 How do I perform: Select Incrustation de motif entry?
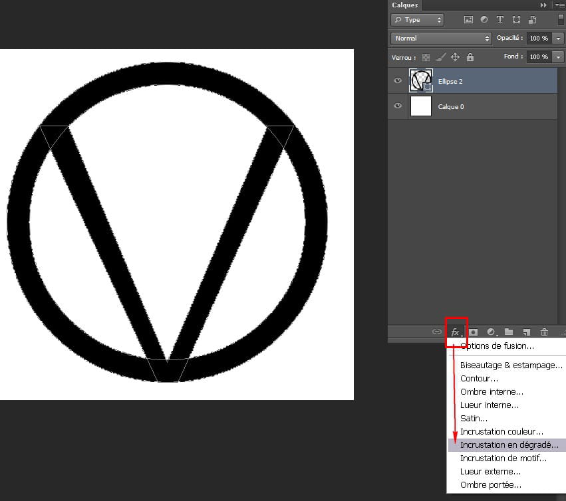[x=507, y=458]
